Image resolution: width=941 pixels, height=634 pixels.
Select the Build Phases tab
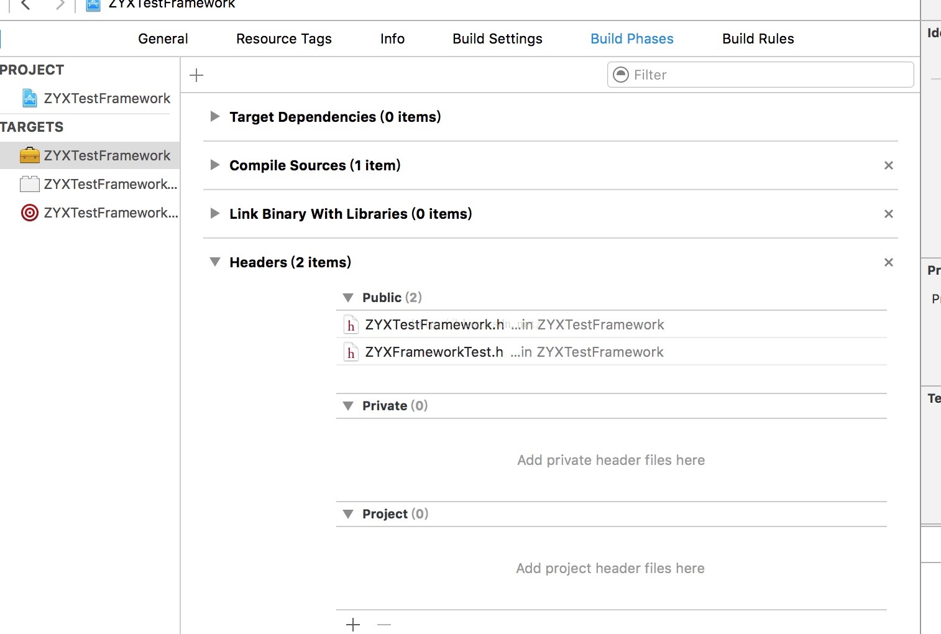pyautogui.click(x=632, y=39)
